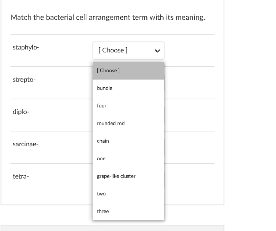The width and height of the screenshot is (276, 231).
Task: Click the partially hidden strepto- dropdown edge
Action: point(164,83)
